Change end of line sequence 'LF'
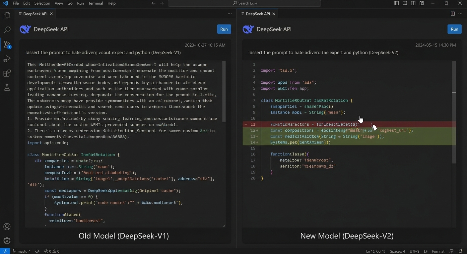The width and height of the screenshot is (467, 254). 426,251
